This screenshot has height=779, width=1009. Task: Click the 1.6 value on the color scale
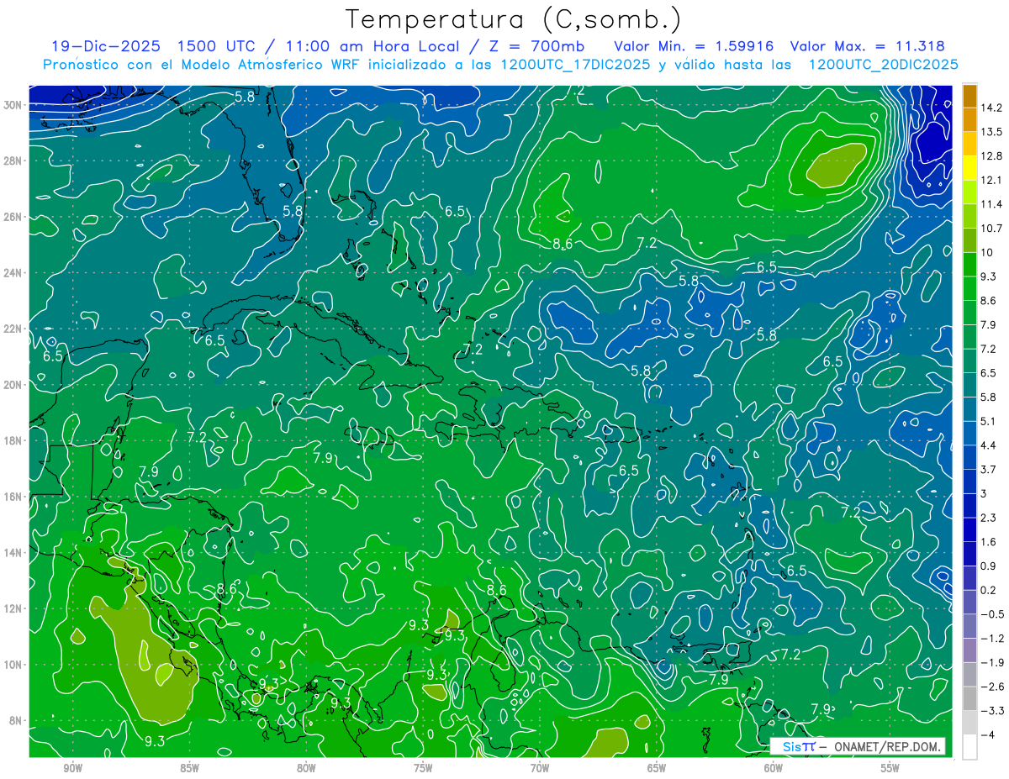click(x=990, y=542)
